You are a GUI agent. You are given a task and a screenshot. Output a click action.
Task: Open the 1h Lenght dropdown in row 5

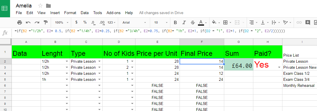67,80
